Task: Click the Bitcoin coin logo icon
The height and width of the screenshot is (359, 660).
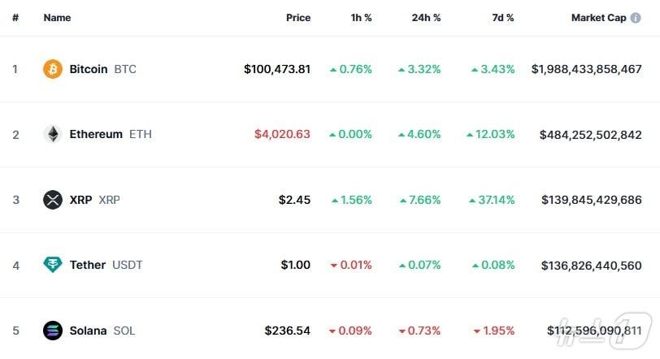Action: tap(53, 69)
